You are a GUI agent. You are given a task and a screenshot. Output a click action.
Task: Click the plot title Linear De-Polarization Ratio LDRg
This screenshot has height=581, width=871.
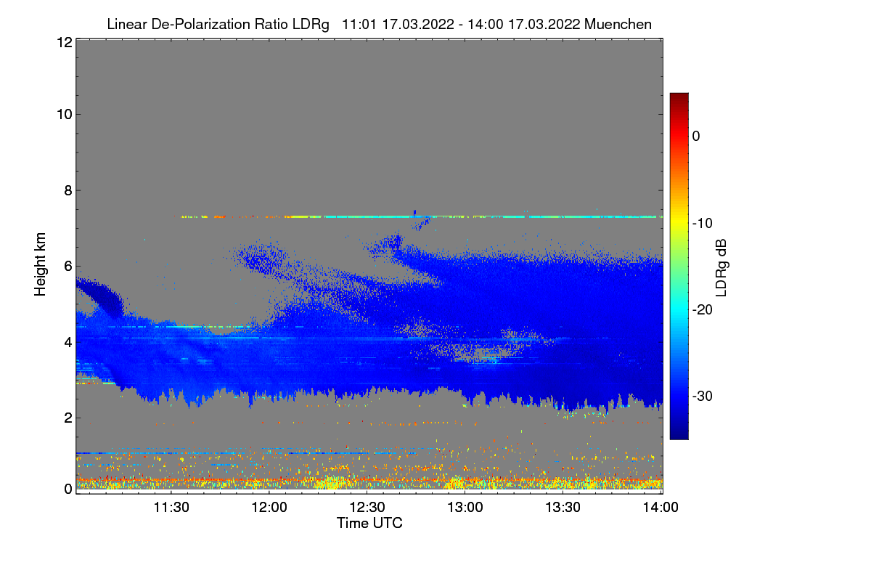click(x=218, y=24)
